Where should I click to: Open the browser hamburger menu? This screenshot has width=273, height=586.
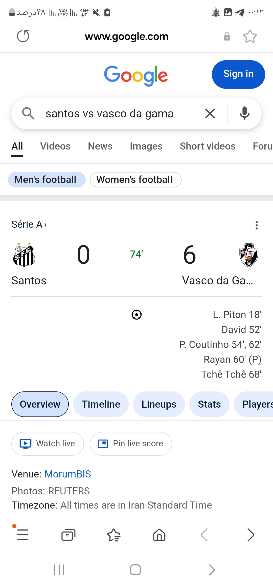22,535
